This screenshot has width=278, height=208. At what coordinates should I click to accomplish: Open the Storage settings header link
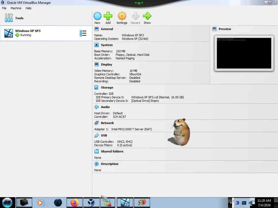(x=107, y=87)
